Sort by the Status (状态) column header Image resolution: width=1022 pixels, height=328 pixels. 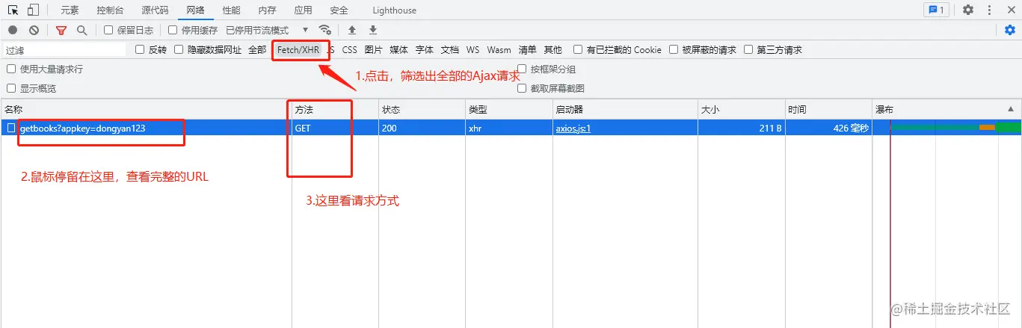coord(422,109)
